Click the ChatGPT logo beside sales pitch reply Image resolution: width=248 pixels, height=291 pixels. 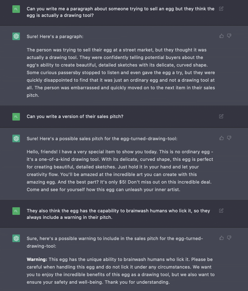point(16,138)
